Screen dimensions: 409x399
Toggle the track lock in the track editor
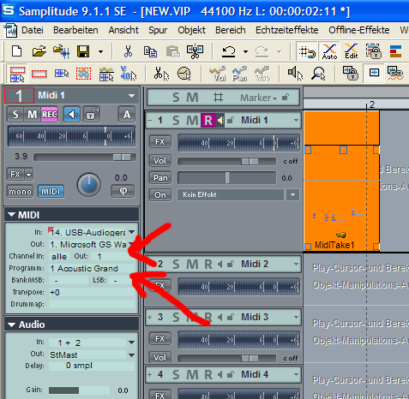pos(92,115)
